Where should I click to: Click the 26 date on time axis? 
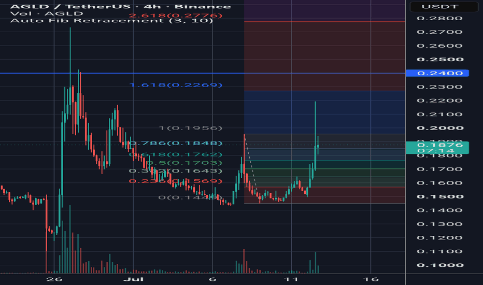coord(54,279)
